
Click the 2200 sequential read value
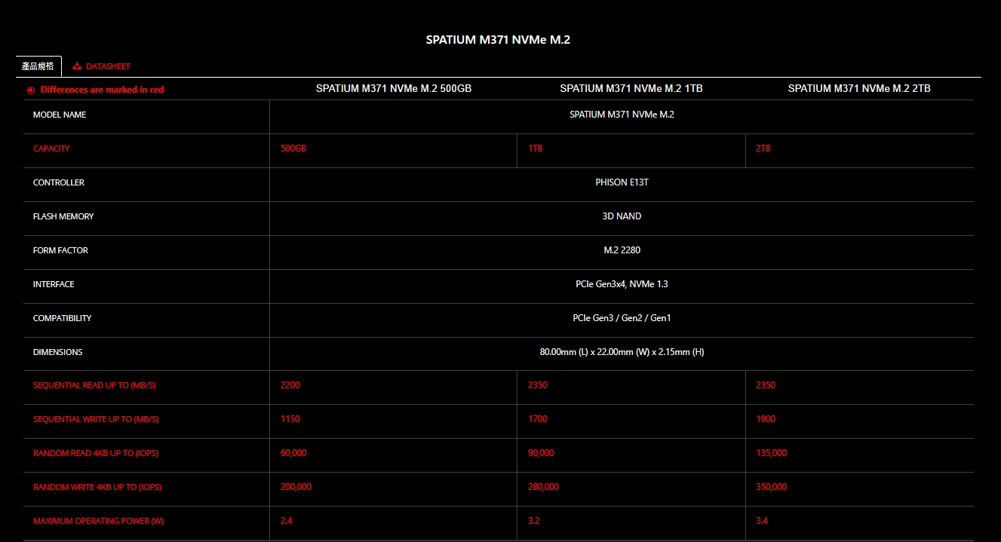(x=290, y=385)
